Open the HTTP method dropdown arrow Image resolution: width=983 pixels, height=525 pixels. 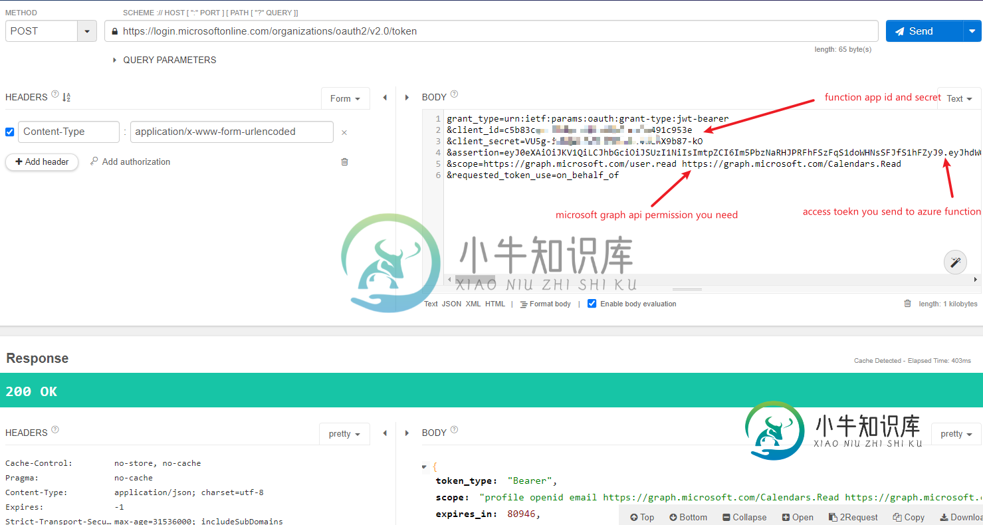point(87,31)
